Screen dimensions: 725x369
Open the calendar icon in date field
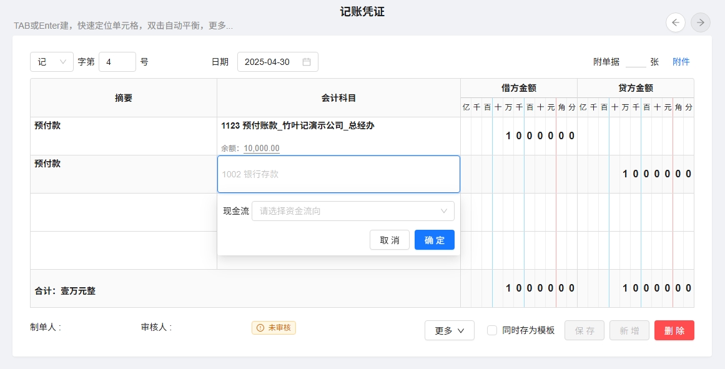307,62
